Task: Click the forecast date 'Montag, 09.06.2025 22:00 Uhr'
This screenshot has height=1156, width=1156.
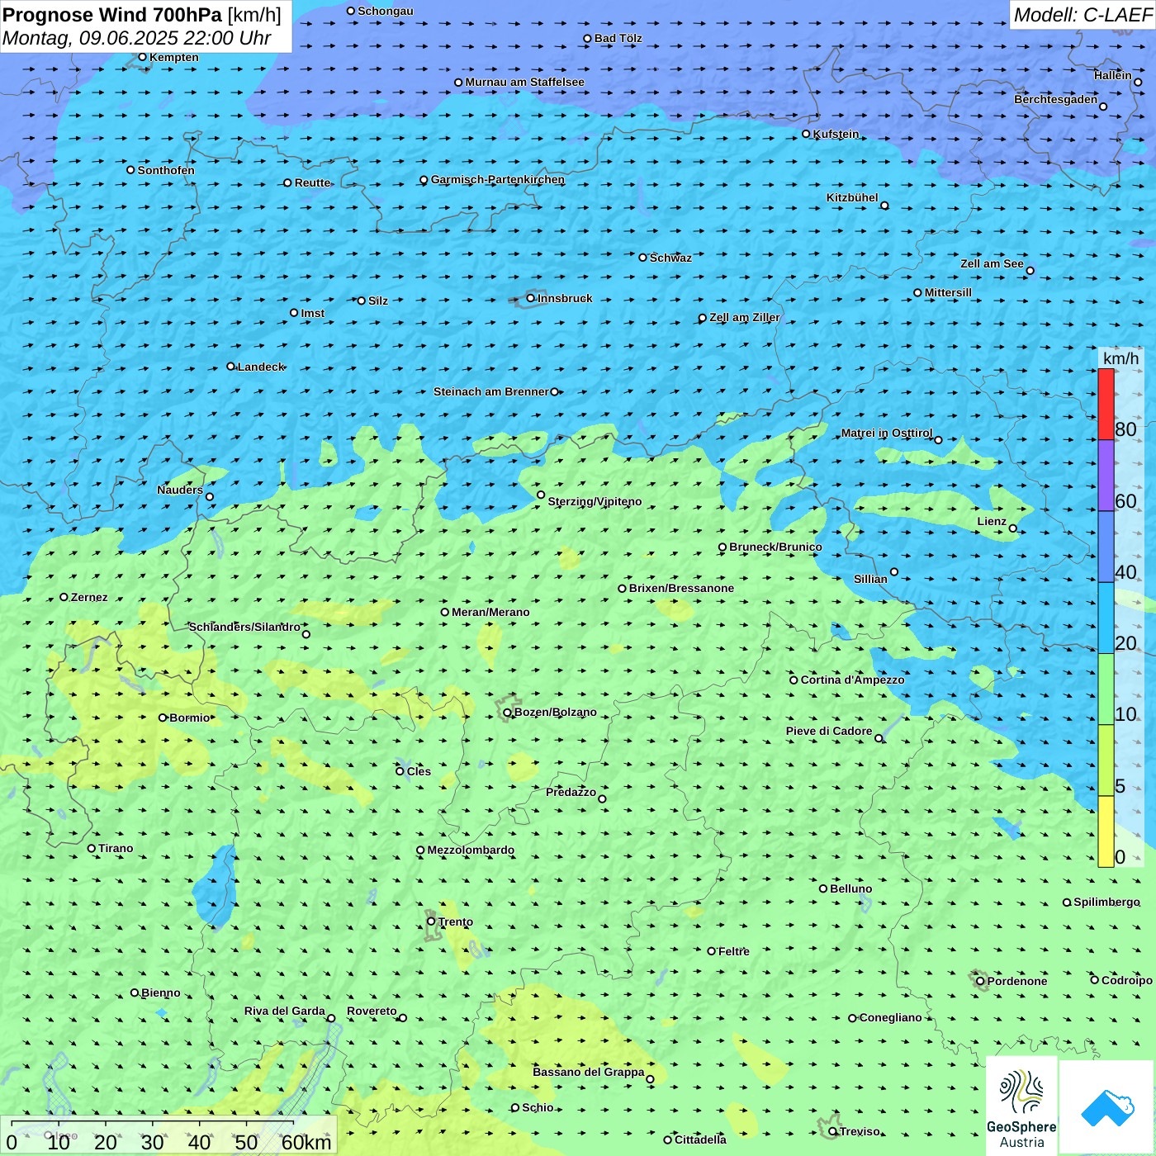Action: click(x=137, y=38)
